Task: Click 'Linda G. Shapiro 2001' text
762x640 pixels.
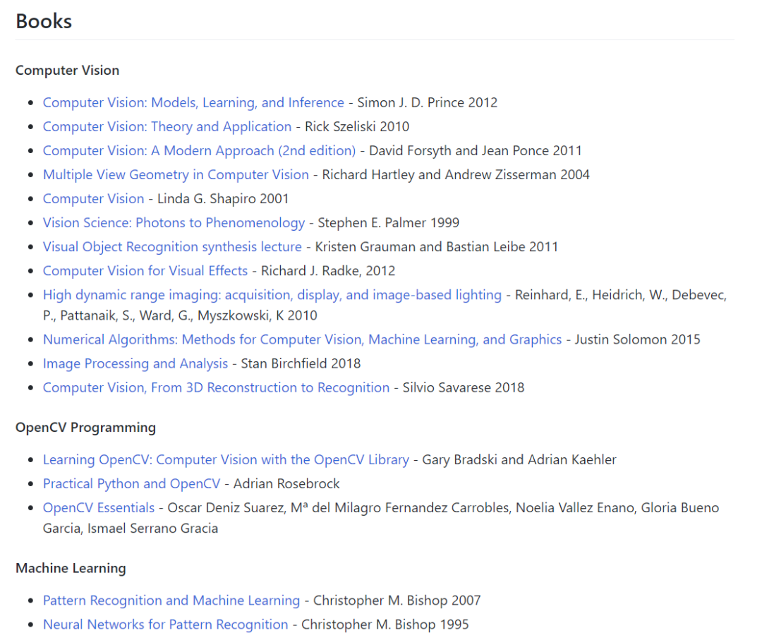Action: [223, 199]
